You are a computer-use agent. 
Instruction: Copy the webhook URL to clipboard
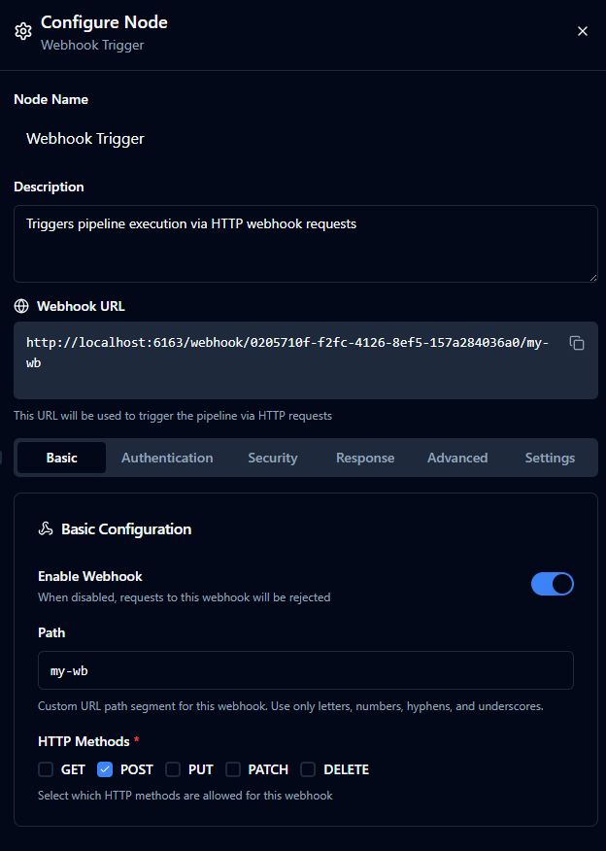577,343
